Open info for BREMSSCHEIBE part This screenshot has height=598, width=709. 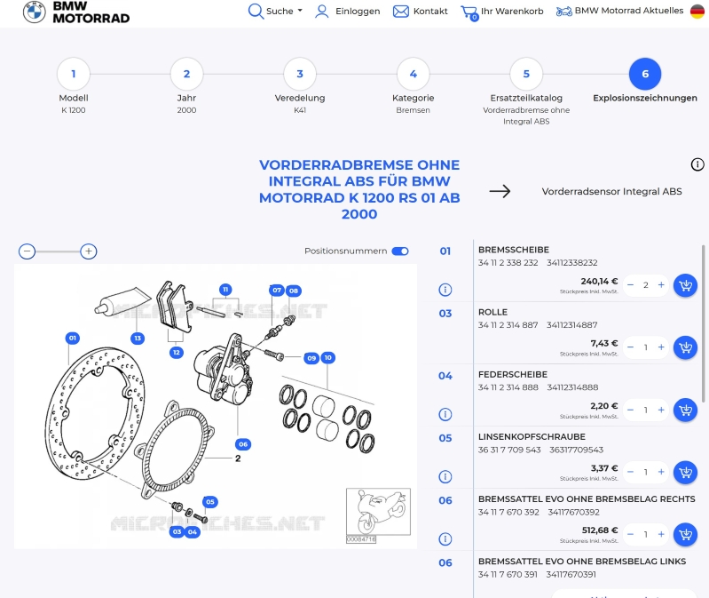click(445, 290)
